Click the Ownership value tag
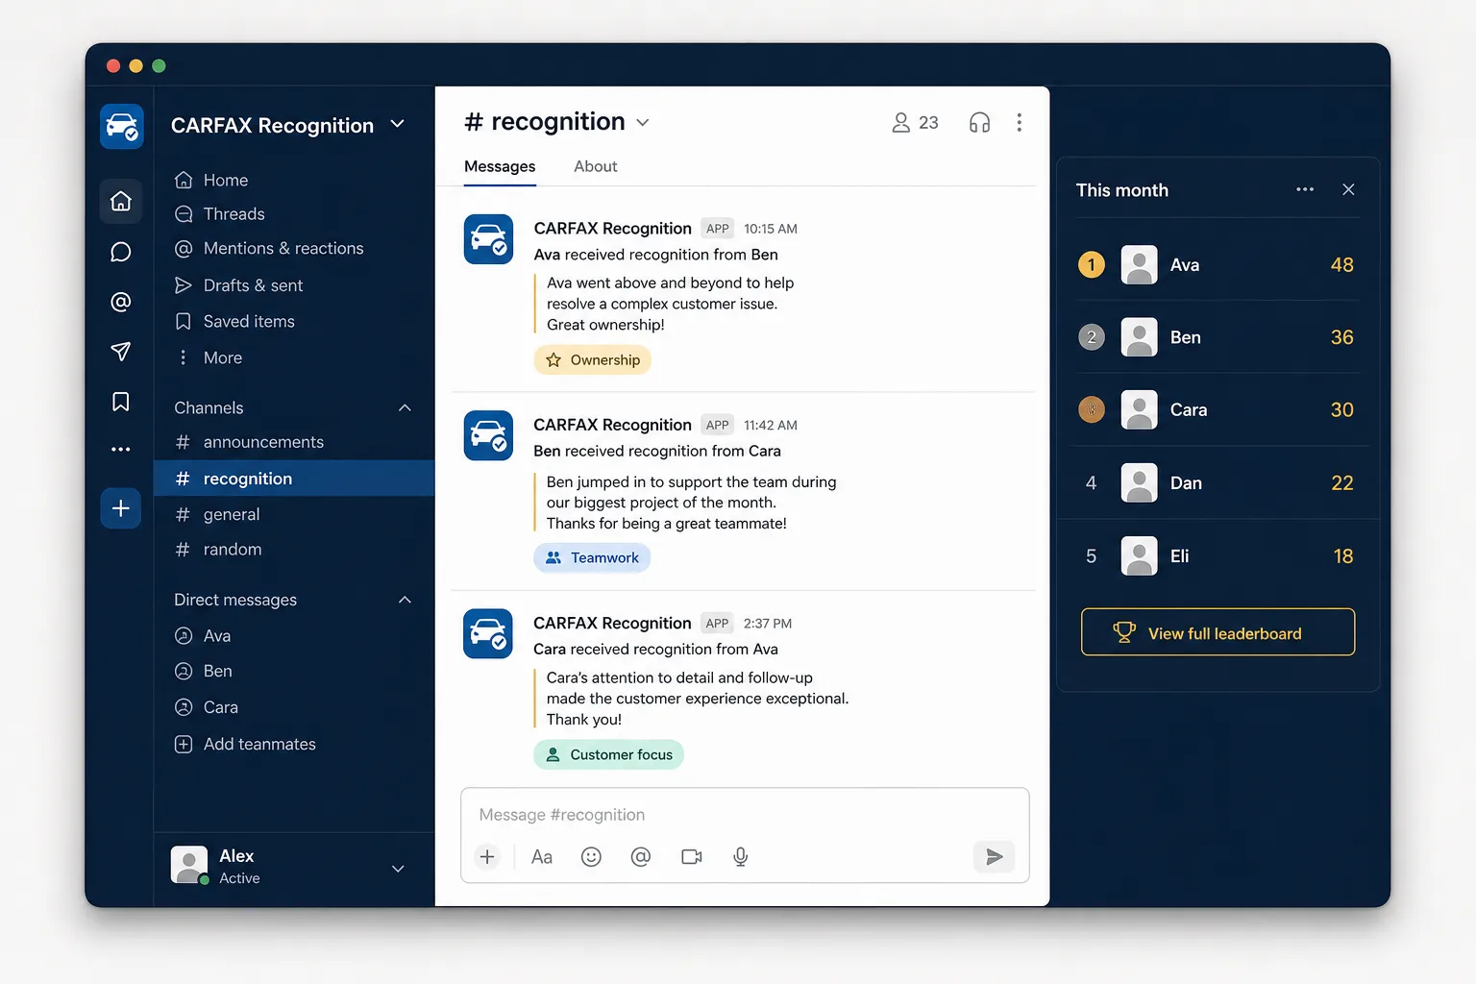Viewport: 1476px width, 984px height. 593,360
